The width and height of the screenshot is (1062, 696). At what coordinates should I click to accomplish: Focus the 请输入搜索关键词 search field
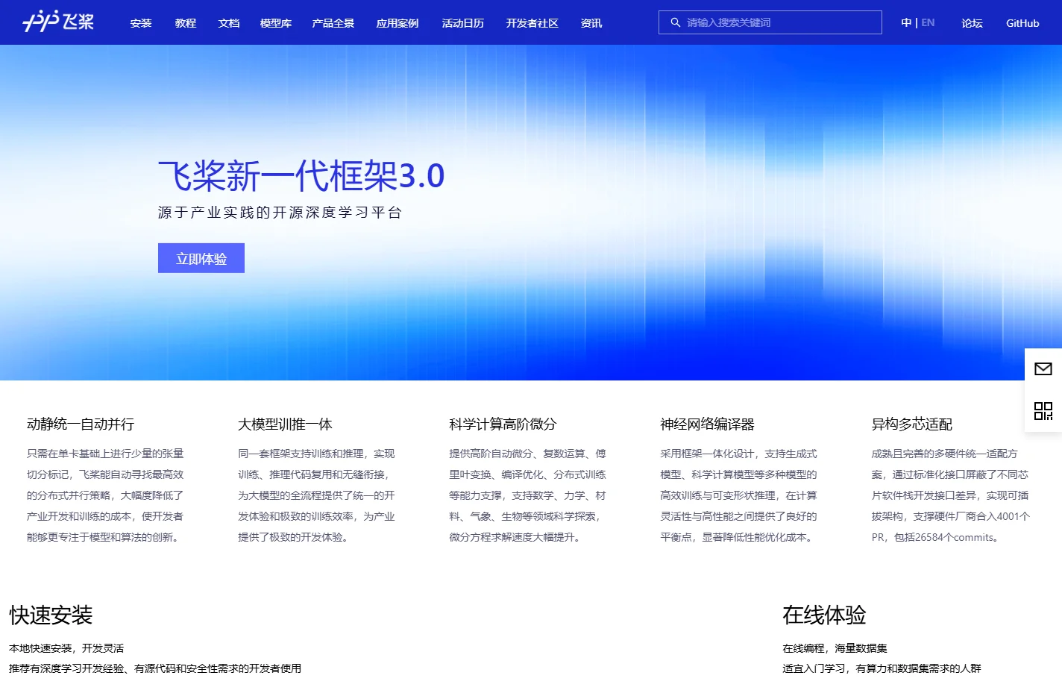770,22
